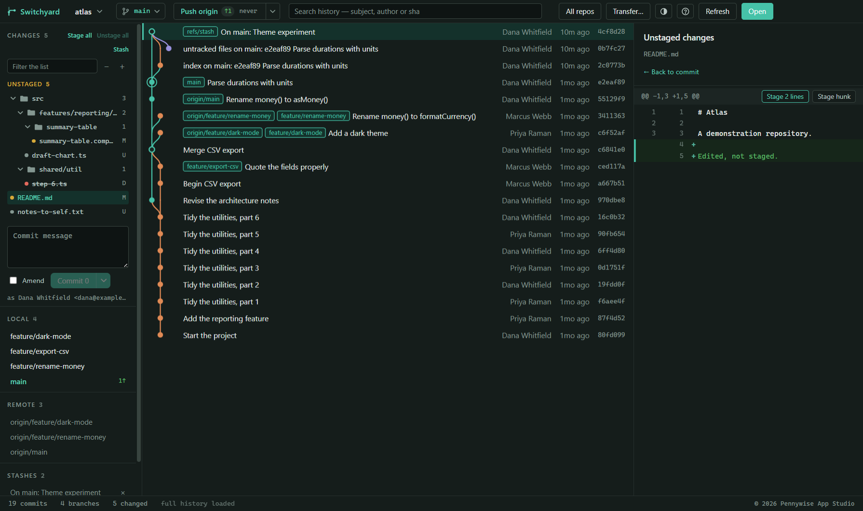Click the Switchyard logo icon

point(12,12)
